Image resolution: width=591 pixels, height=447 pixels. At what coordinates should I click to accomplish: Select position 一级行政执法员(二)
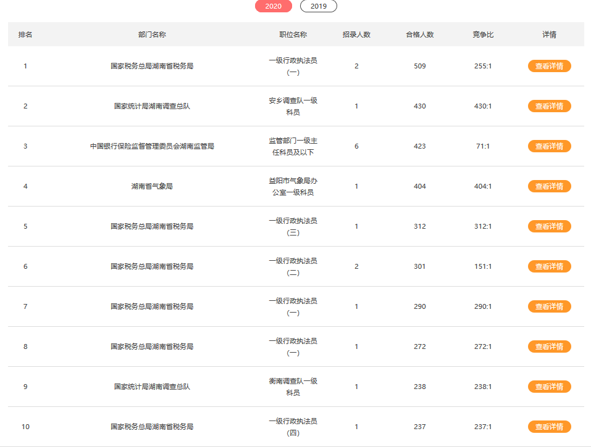pos(293,266)
